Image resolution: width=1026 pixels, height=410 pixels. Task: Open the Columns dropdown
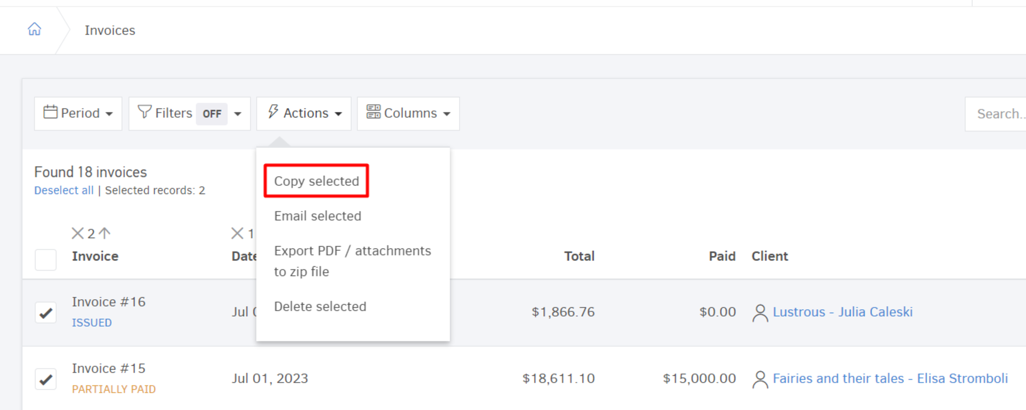tap(408, 114)
